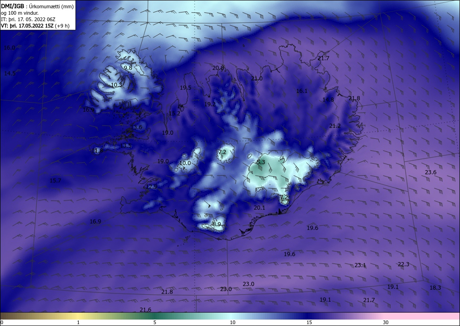Select the 21.2 value label
The width and height of the screenshot is (460, 326).
click(335, 126)
